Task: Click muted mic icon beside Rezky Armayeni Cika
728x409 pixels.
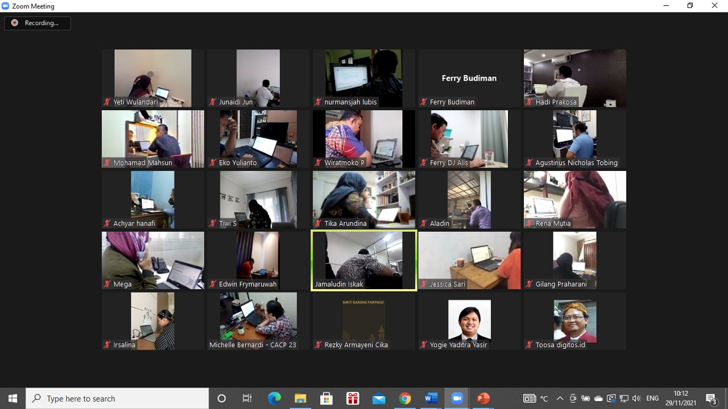Action: [318, 345]
